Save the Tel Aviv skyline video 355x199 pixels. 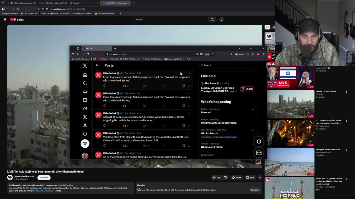coord(250,178)
